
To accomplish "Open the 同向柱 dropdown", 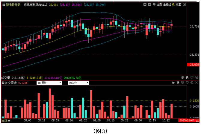I will click(78, 83).
